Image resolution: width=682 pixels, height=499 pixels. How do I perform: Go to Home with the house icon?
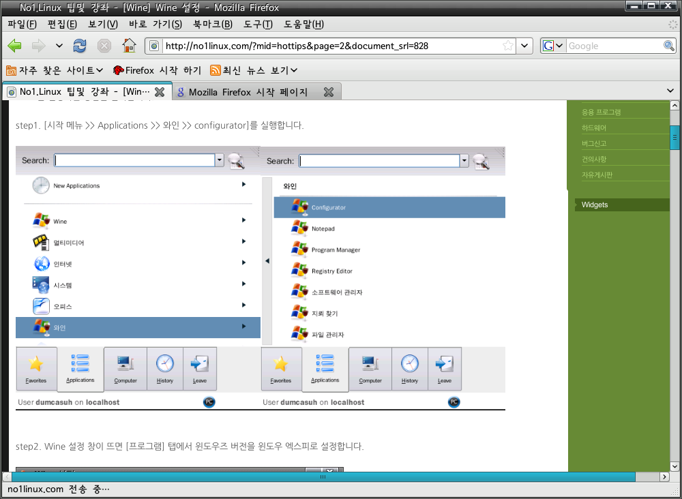point(129,46)
